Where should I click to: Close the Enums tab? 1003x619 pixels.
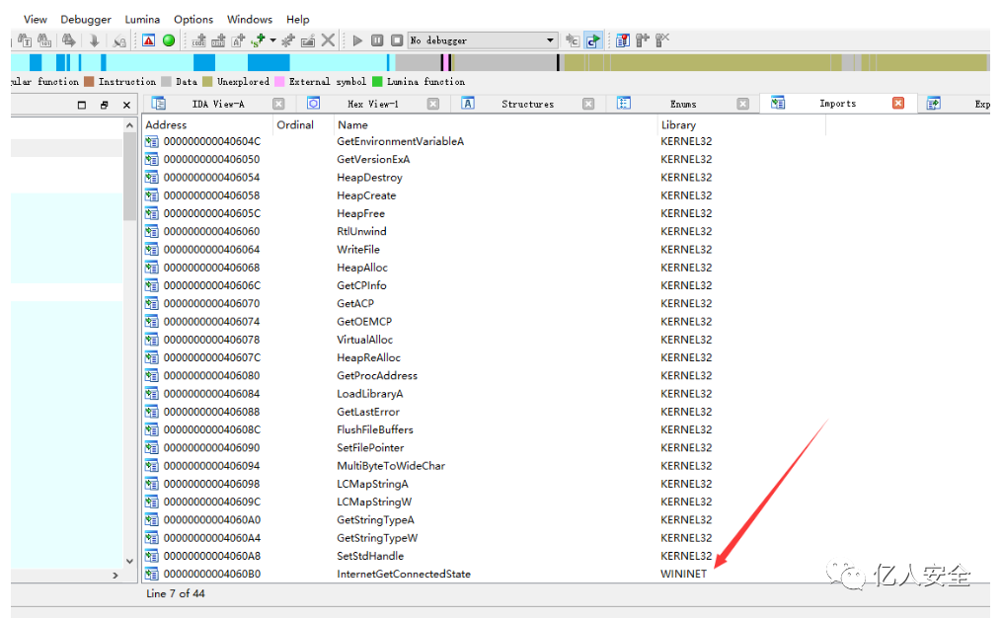[742, 104]
